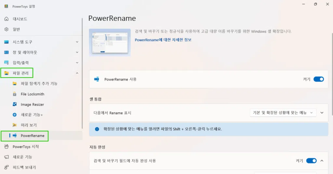Click the 파일 관리 section label

point(20,73)
